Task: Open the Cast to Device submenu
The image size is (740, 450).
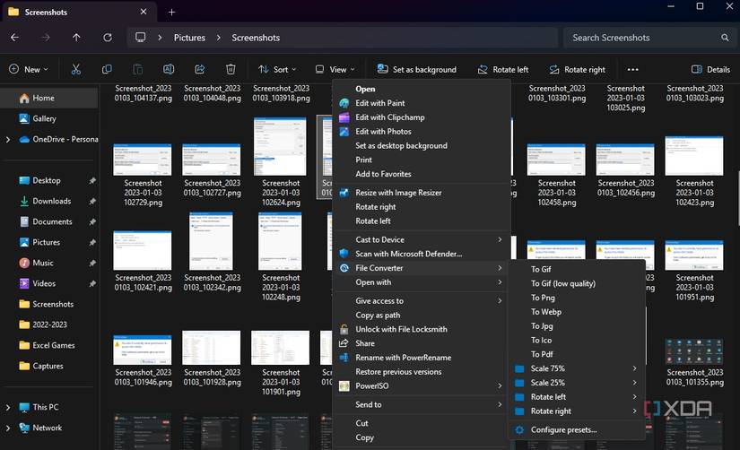Action: click(x=422, y=239)
